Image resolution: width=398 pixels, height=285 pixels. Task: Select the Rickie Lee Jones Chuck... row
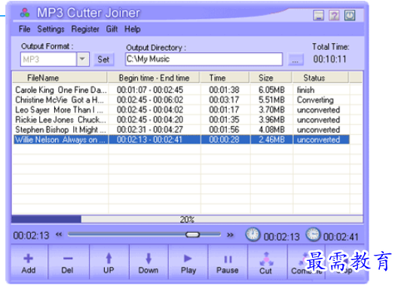coord(182,120)
